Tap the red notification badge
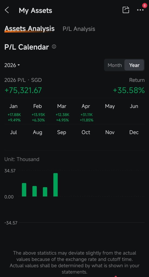Viewport: 149px width, 277px height. 145,5
